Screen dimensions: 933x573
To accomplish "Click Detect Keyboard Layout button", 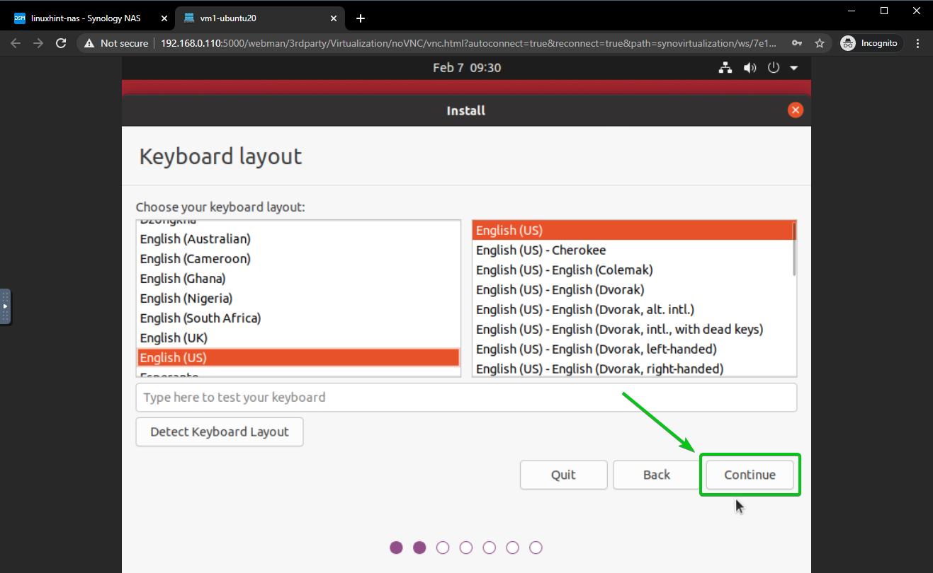I will tap(220, 432).
